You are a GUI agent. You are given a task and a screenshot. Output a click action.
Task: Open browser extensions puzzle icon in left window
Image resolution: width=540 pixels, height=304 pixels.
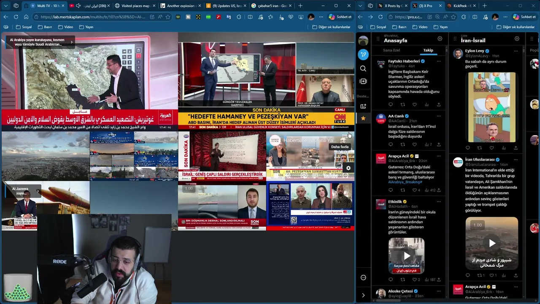239,17
